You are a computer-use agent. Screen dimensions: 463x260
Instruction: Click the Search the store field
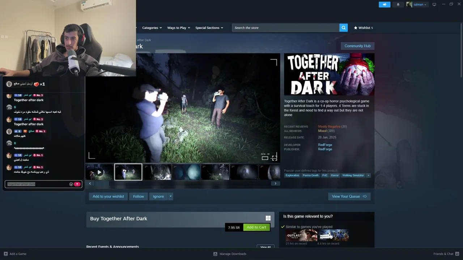tap(286, 27)
